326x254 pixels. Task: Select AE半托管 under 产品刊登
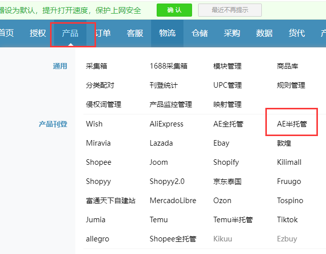tap(292, 124)
